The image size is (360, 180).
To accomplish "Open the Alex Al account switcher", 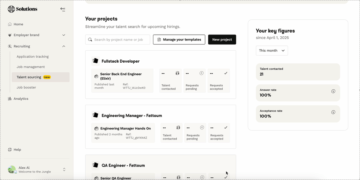I will (64, 169).
